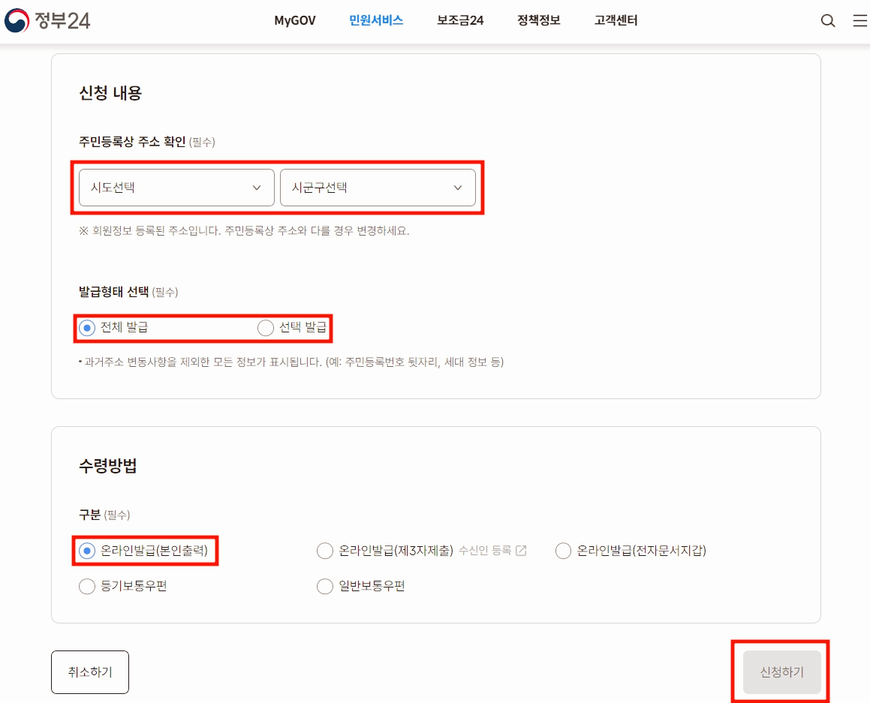This screenshot has width=870, height=703.
Task: Select 일반보통우편 delivery option
Action: coord(325,586)
